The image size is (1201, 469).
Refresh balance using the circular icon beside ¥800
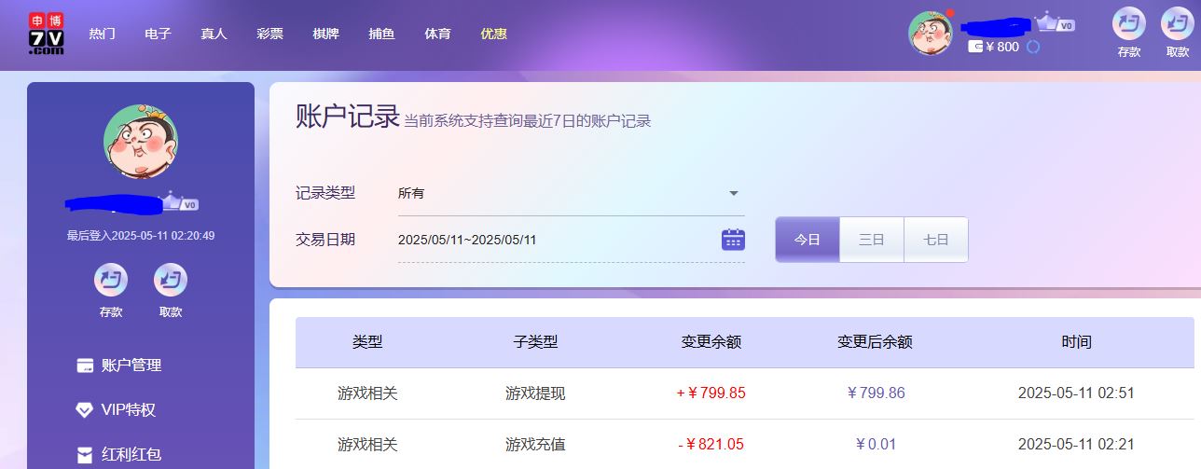click(1032, 47)
